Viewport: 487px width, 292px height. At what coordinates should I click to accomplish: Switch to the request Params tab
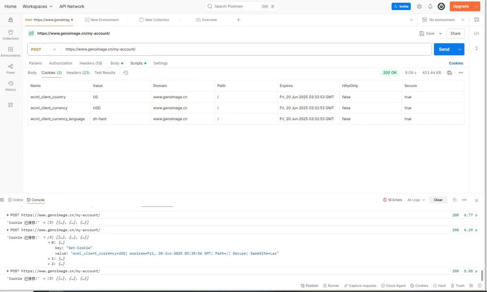coord(35,63)
